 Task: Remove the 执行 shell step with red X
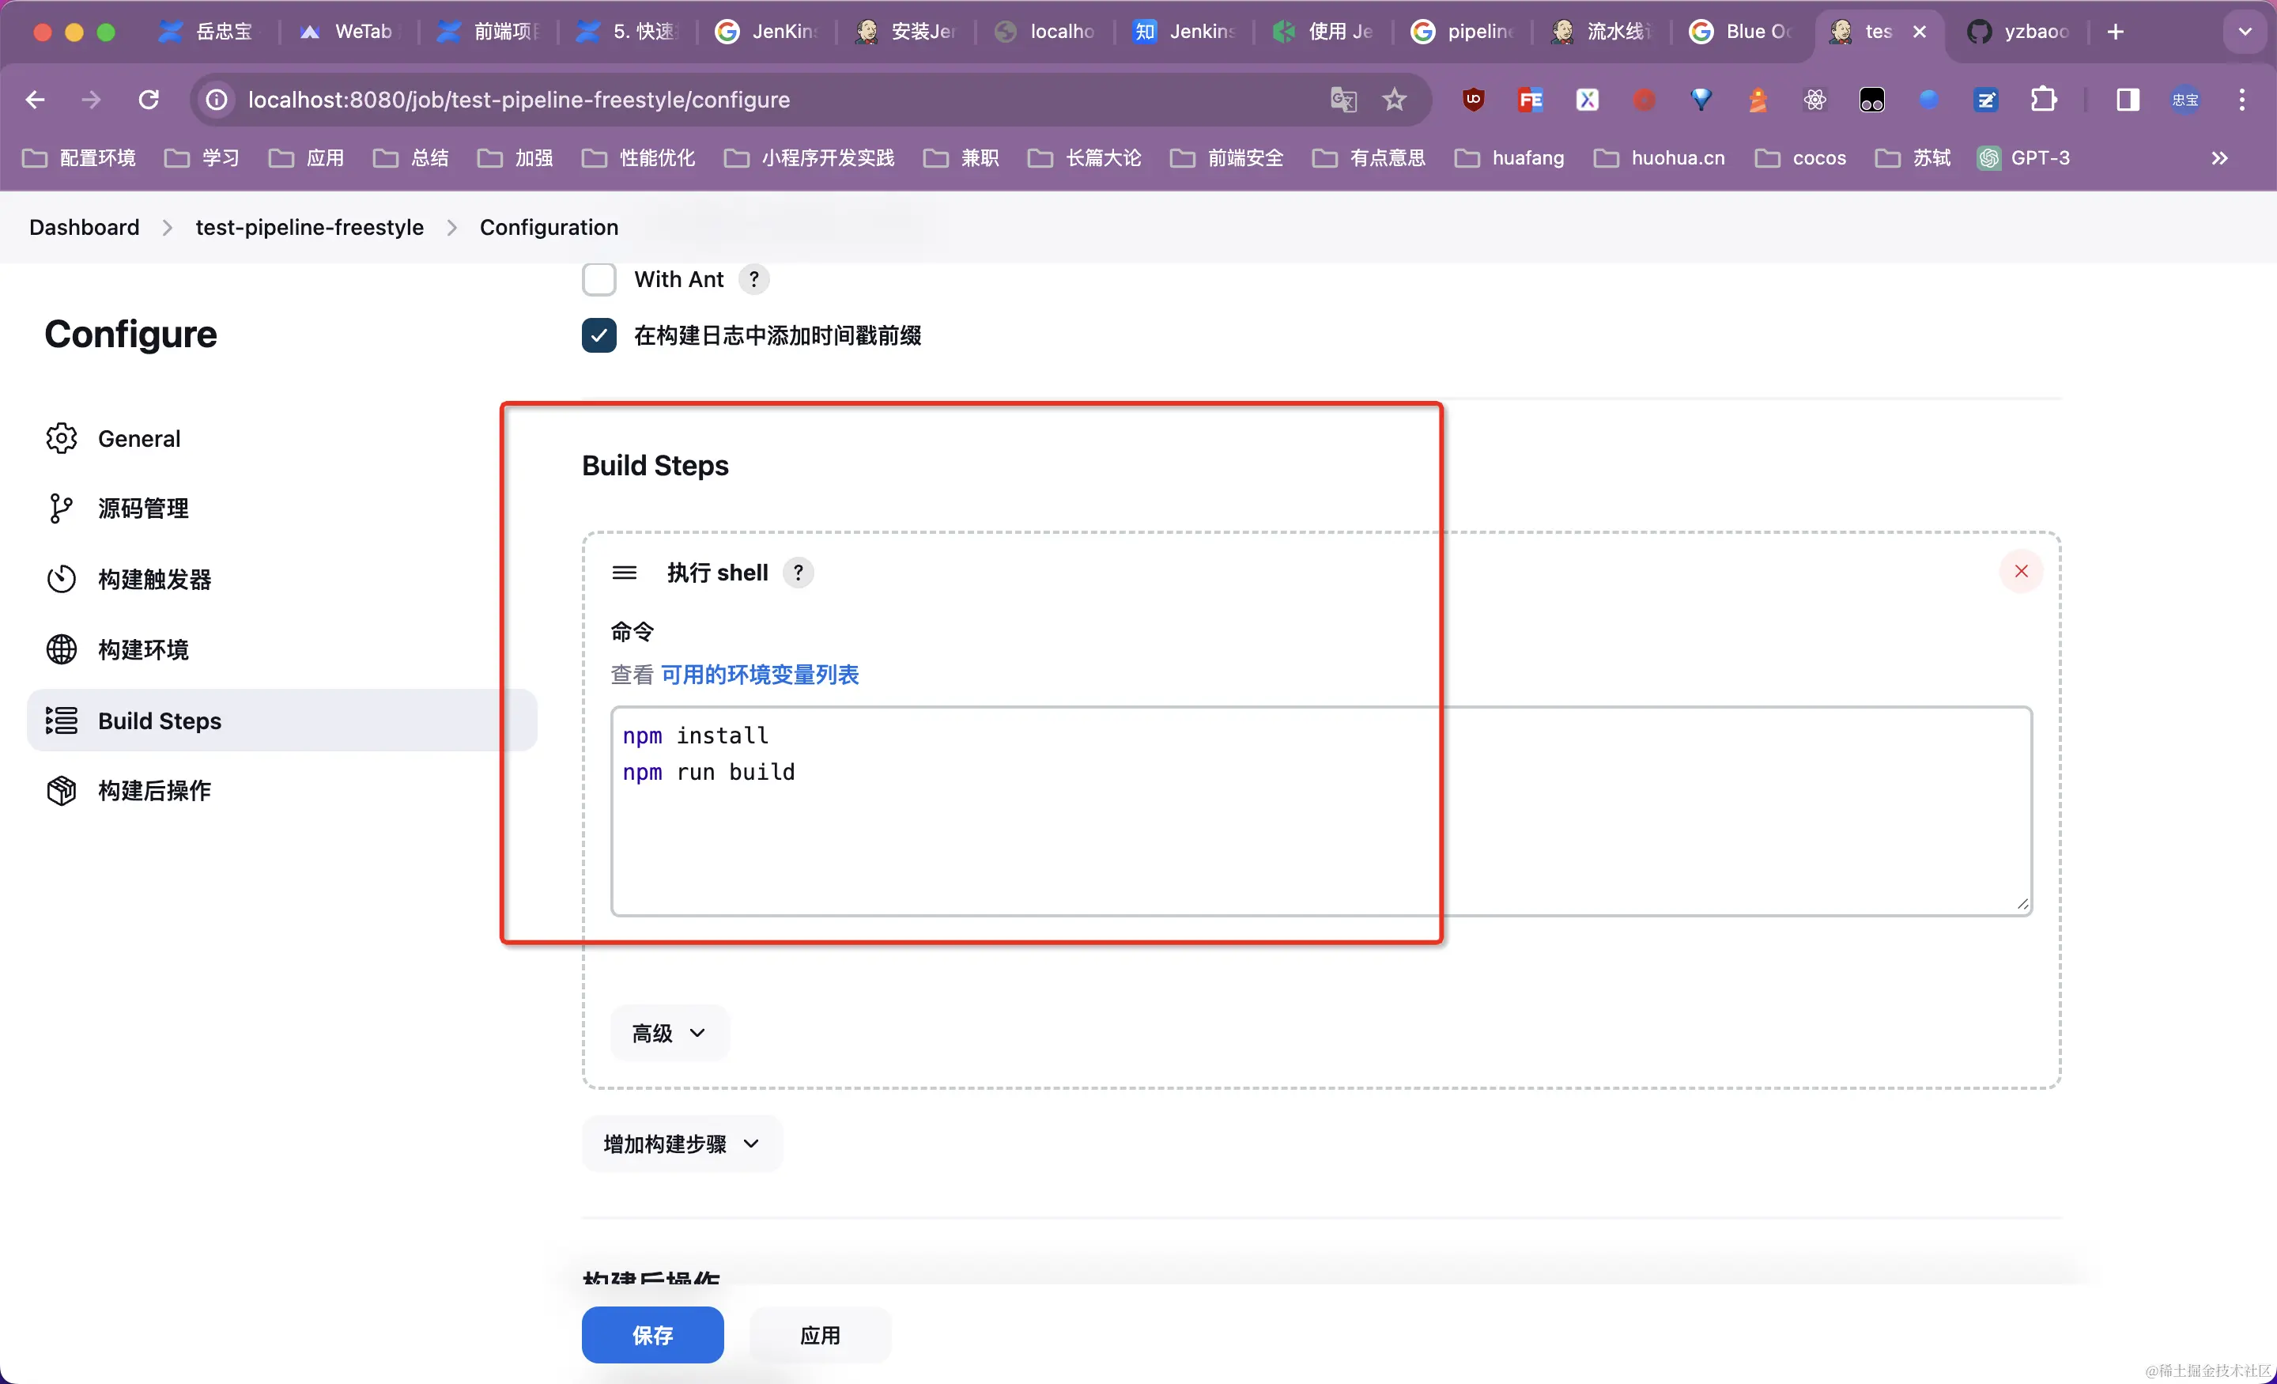pyautogui.click(x=2021, y=571)
